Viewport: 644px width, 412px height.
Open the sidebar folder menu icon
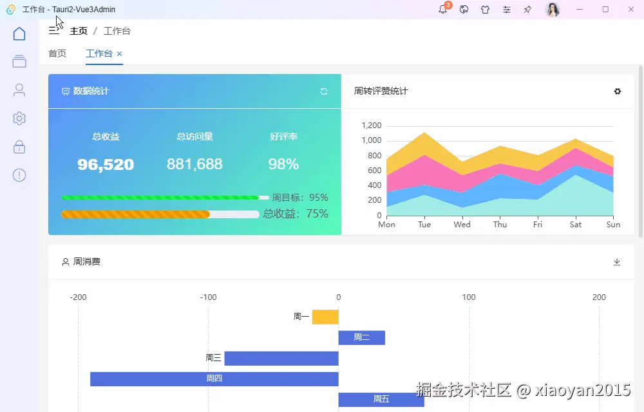pos(19,61)
